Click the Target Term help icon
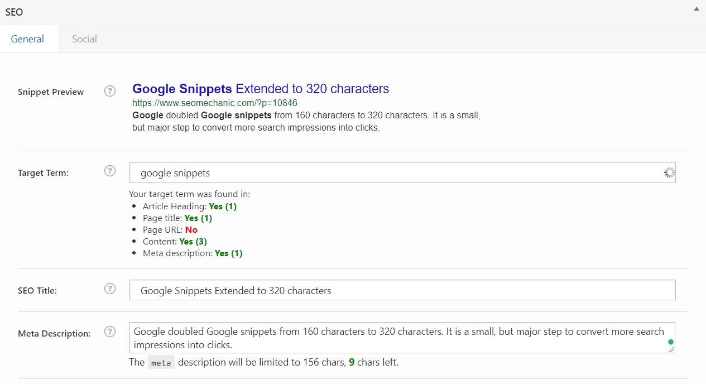The height and width of the screenshot is (384, 706). click(x=110, y=171)
